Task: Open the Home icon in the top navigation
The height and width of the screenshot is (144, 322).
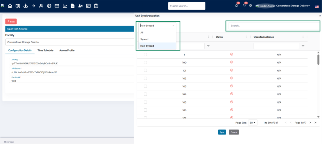Action: tap(10, 6)
